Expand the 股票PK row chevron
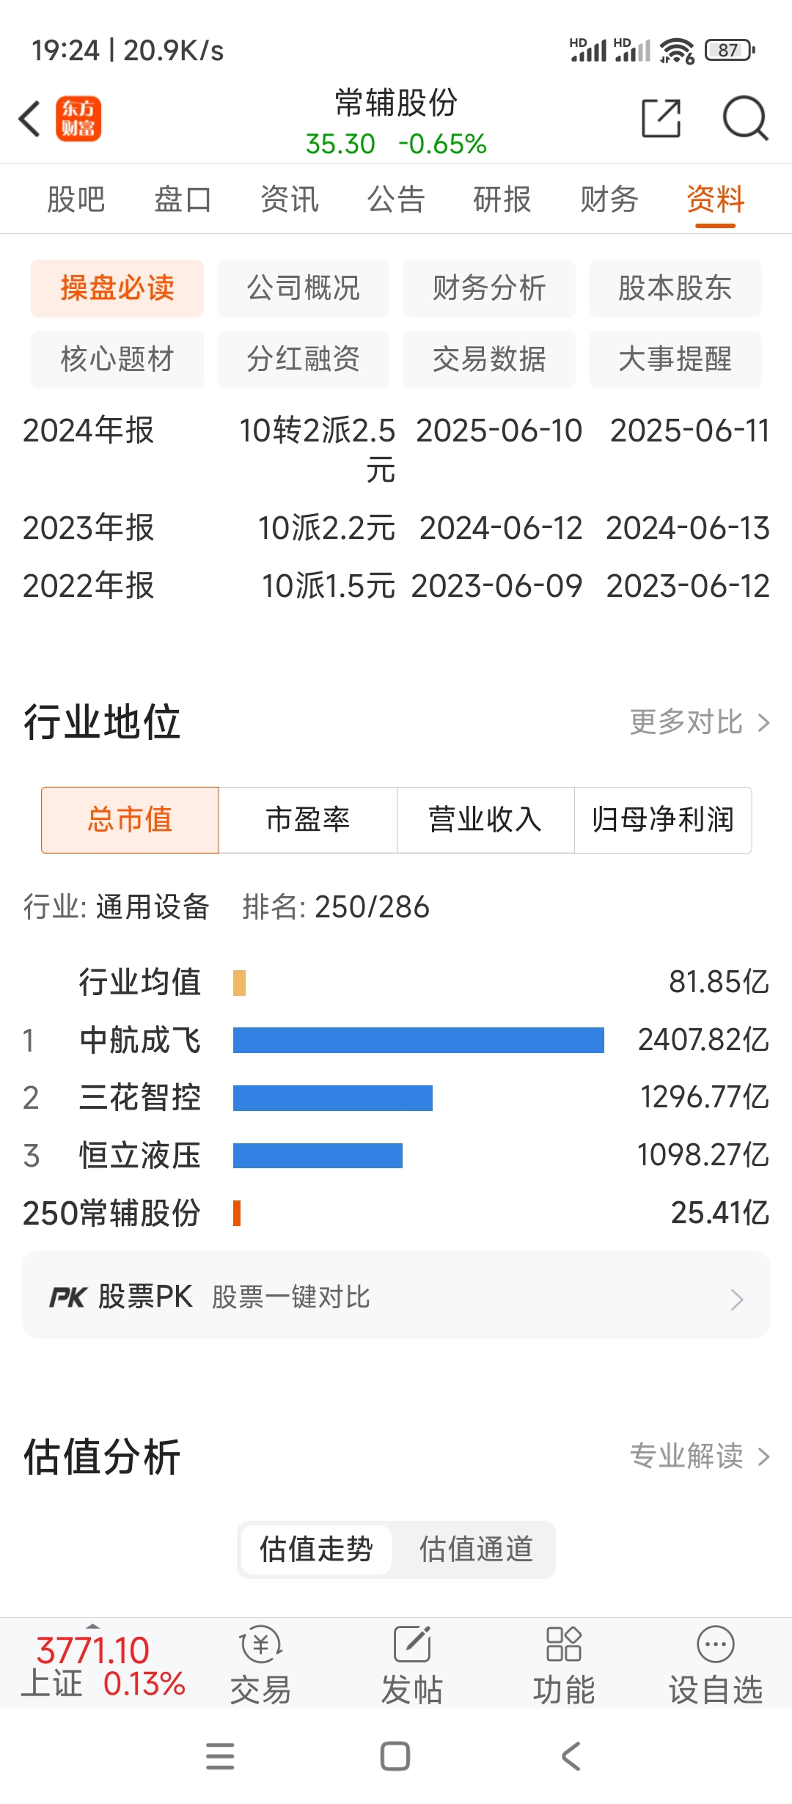This screenshot has width=792, height=1804. click(x=737, y=1299)
